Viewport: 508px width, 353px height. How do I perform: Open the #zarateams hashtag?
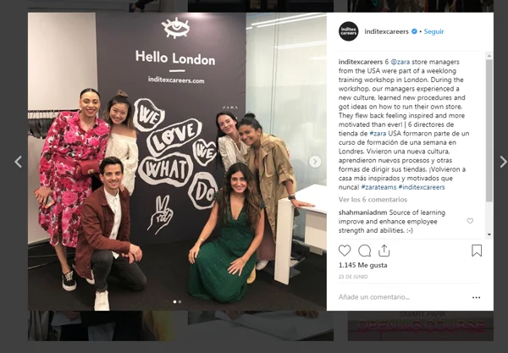click(378, 187)
